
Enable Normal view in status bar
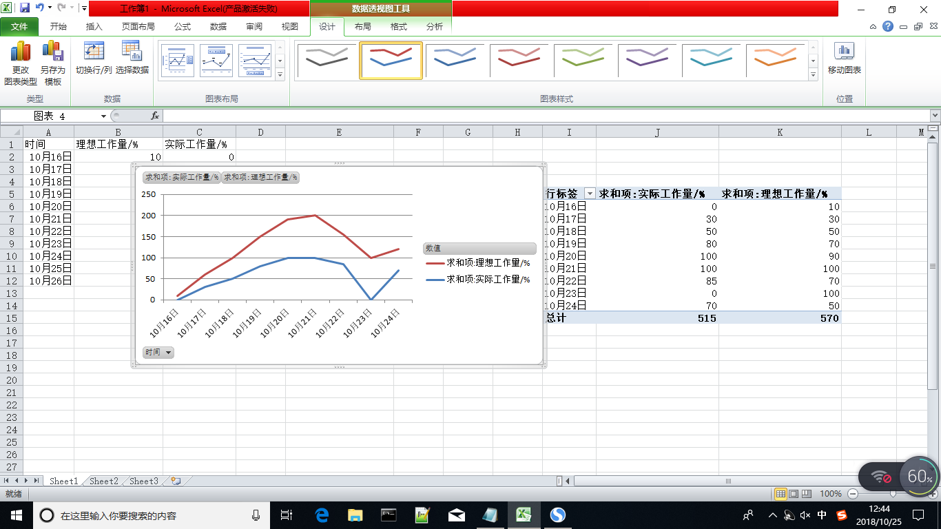pyautogui.click(x=780, y=494)
